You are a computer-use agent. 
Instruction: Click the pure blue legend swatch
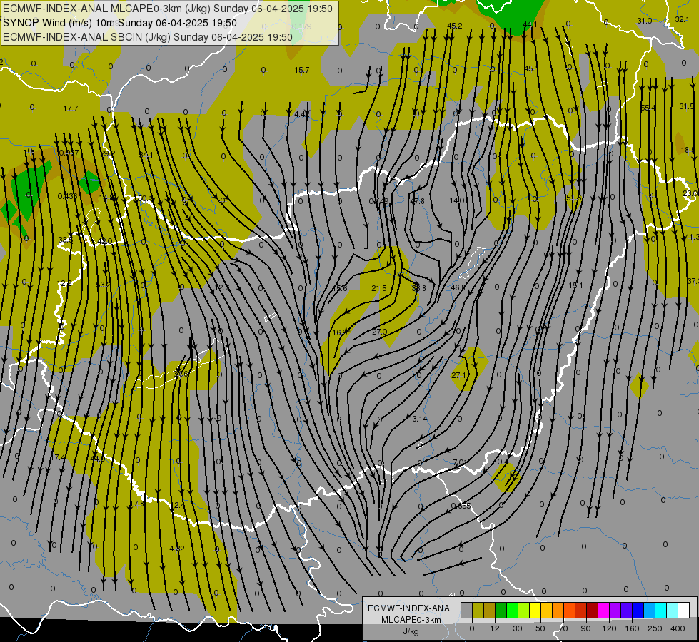coord(638,610)
